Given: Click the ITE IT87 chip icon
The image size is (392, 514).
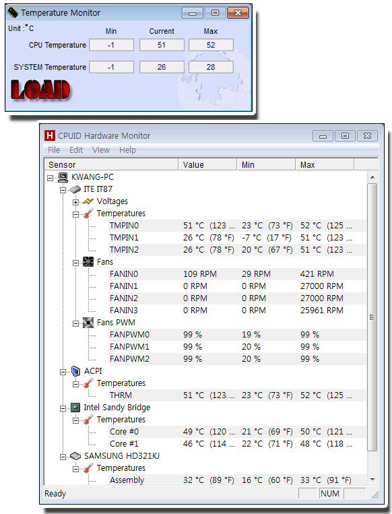Looking at the screenshot, I should point(75,189).
